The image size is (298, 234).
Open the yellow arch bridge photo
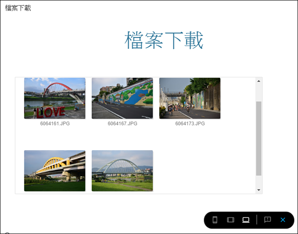coord(55,171)
